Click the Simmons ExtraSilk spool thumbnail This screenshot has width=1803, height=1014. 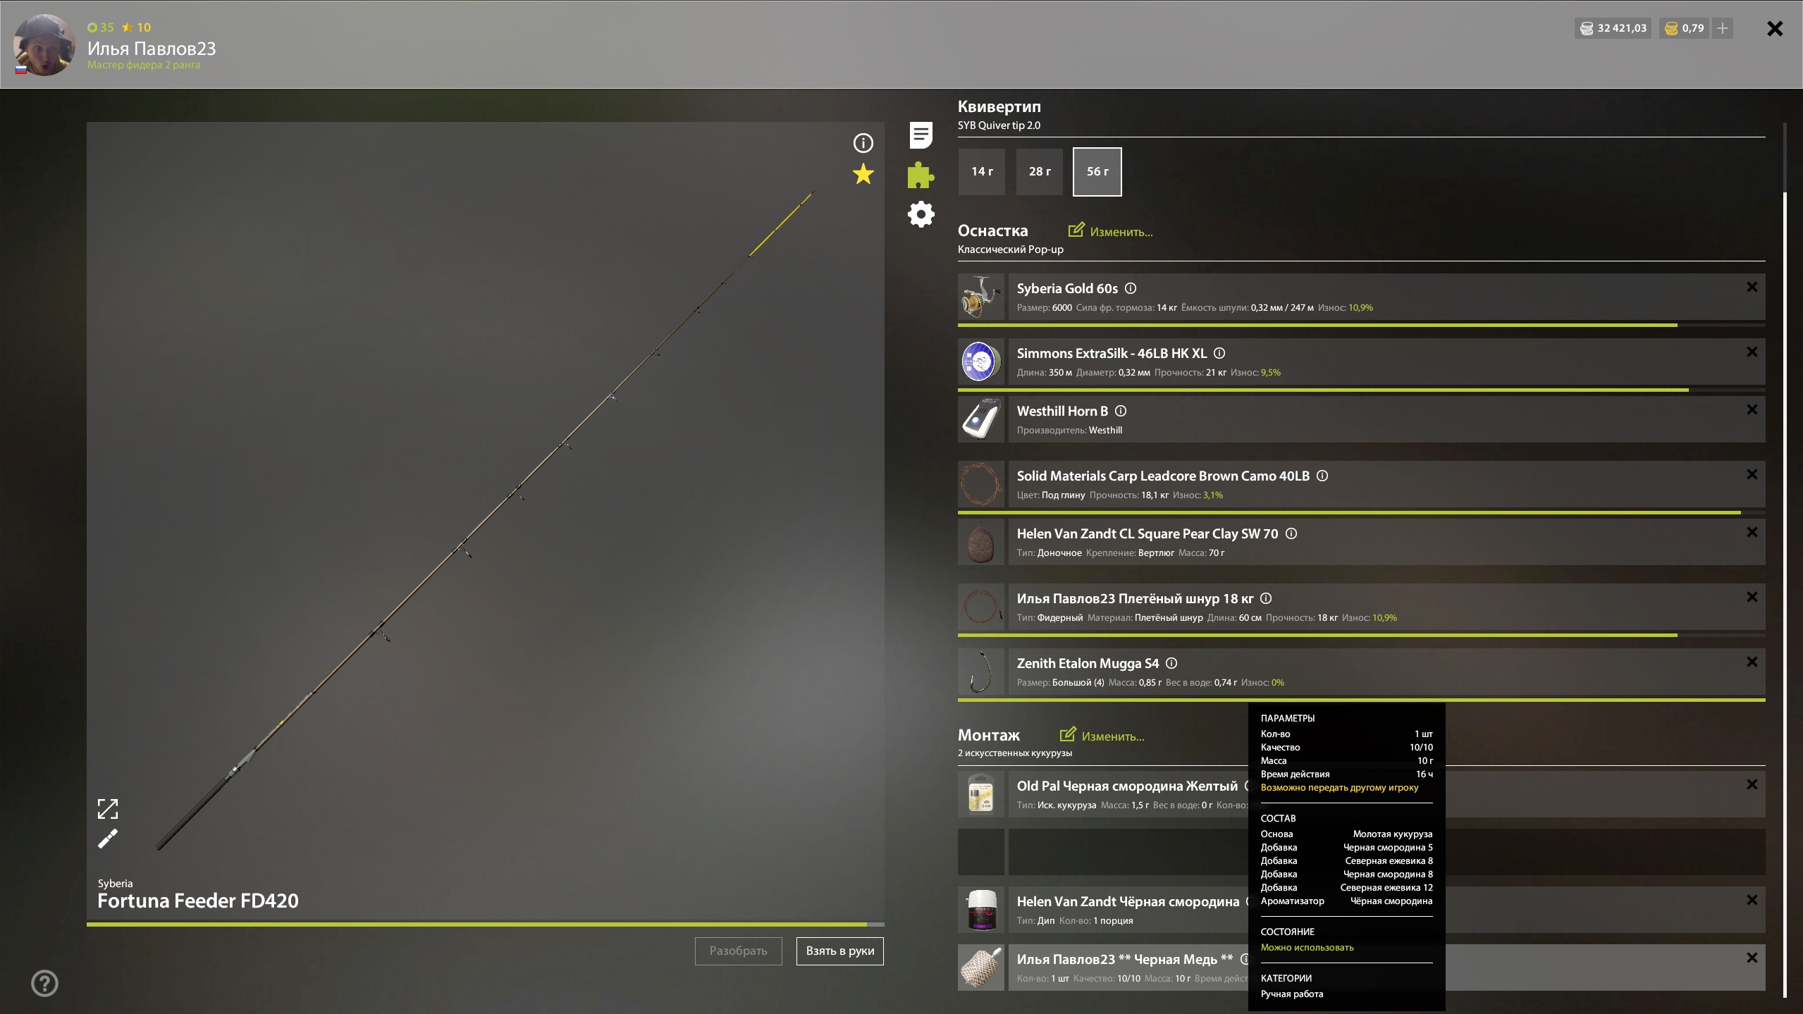point(980,361)
